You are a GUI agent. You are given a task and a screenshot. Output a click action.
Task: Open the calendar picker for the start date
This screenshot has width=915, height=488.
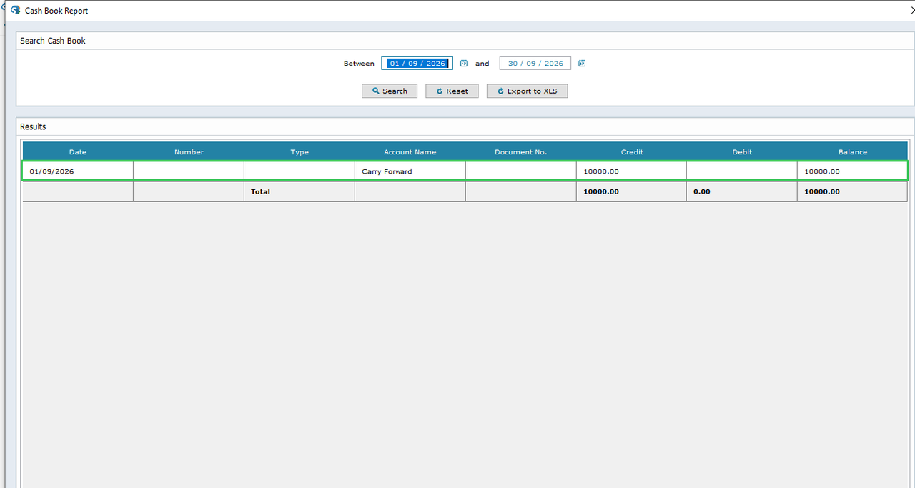tap(464, 64)
